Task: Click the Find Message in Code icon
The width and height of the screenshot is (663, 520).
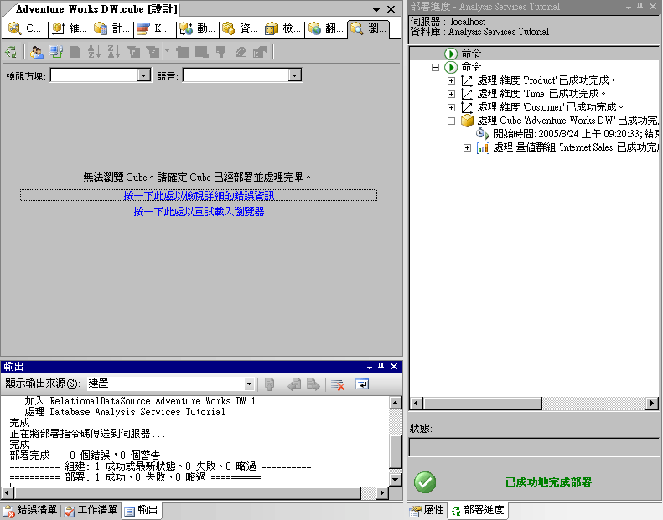Action: [x=269, y=384]
